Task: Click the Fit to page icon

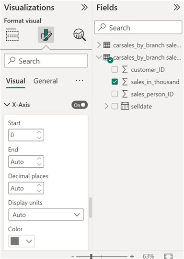Action: tap(168, 256)
